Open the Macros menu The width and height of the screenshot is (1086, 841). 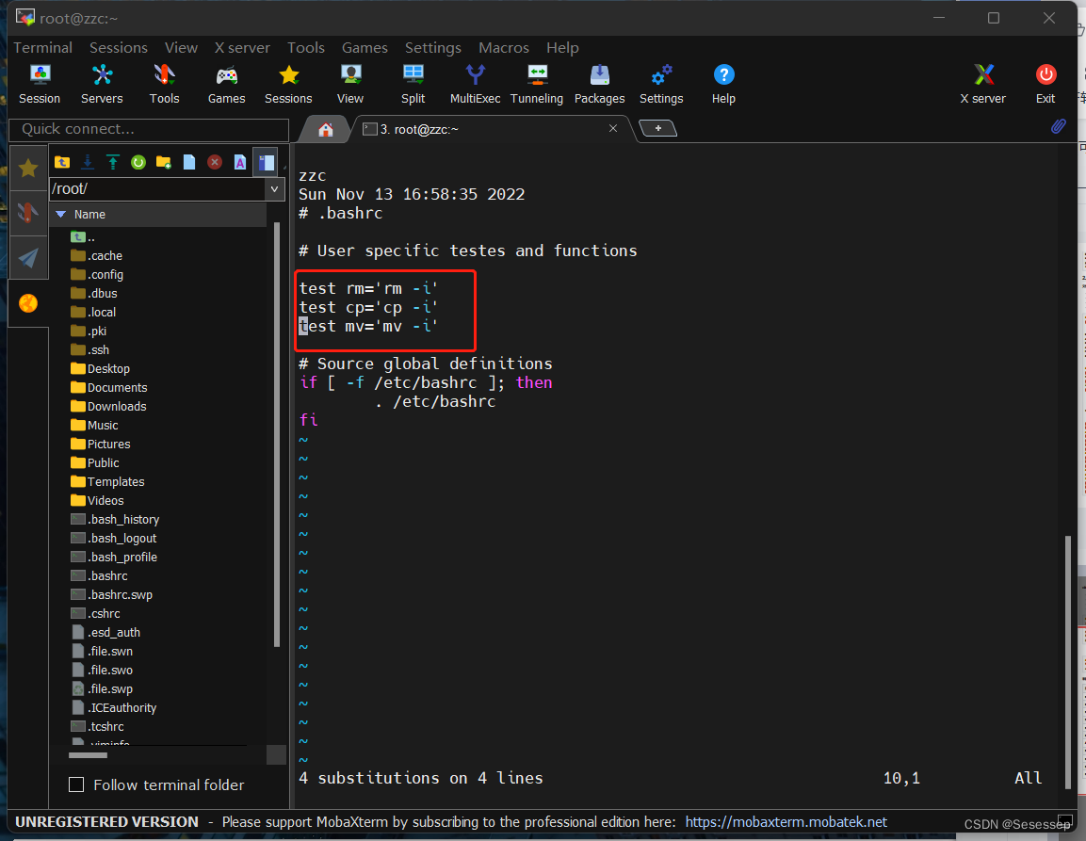[504, 48]
